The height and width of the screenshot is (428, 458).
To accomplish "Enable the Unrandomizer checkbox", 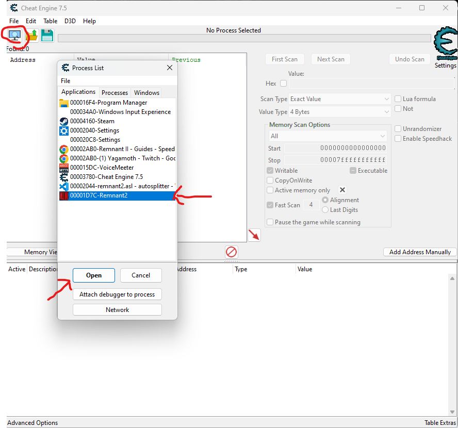I will pos(398,129).
